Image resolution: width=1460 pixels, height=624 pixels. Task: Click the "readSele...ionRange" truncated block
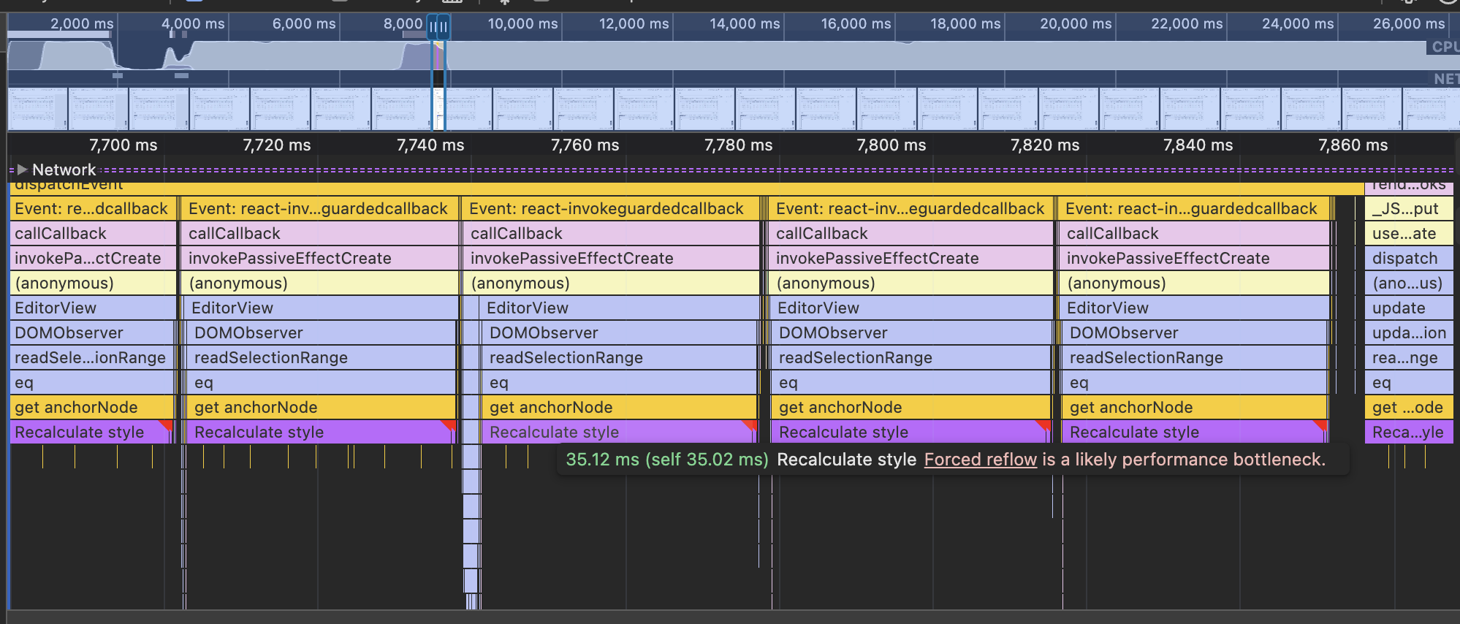[91, 358]
